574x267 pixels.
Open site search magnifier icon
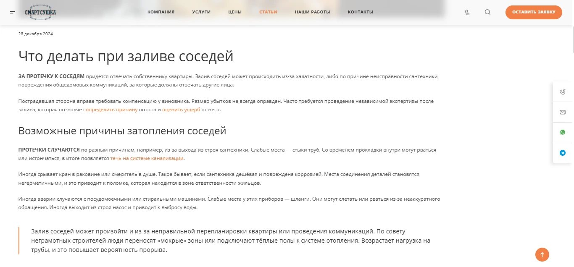487,12
